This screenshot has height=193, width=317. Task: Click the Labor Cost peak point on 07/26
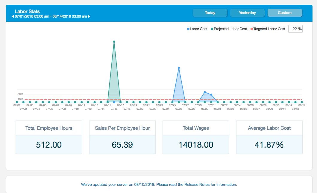coord(179,68)
